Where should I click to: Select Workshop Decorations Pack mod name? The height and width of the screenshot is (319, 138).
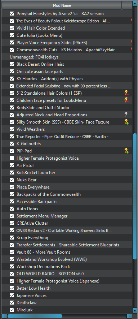(x=43, y=267)
